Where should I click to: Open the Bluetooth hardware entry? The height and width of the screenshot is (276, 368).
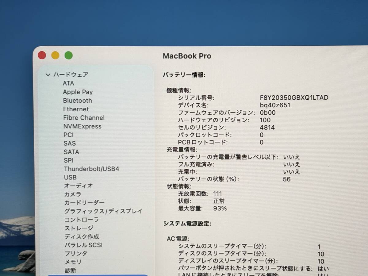78,101
